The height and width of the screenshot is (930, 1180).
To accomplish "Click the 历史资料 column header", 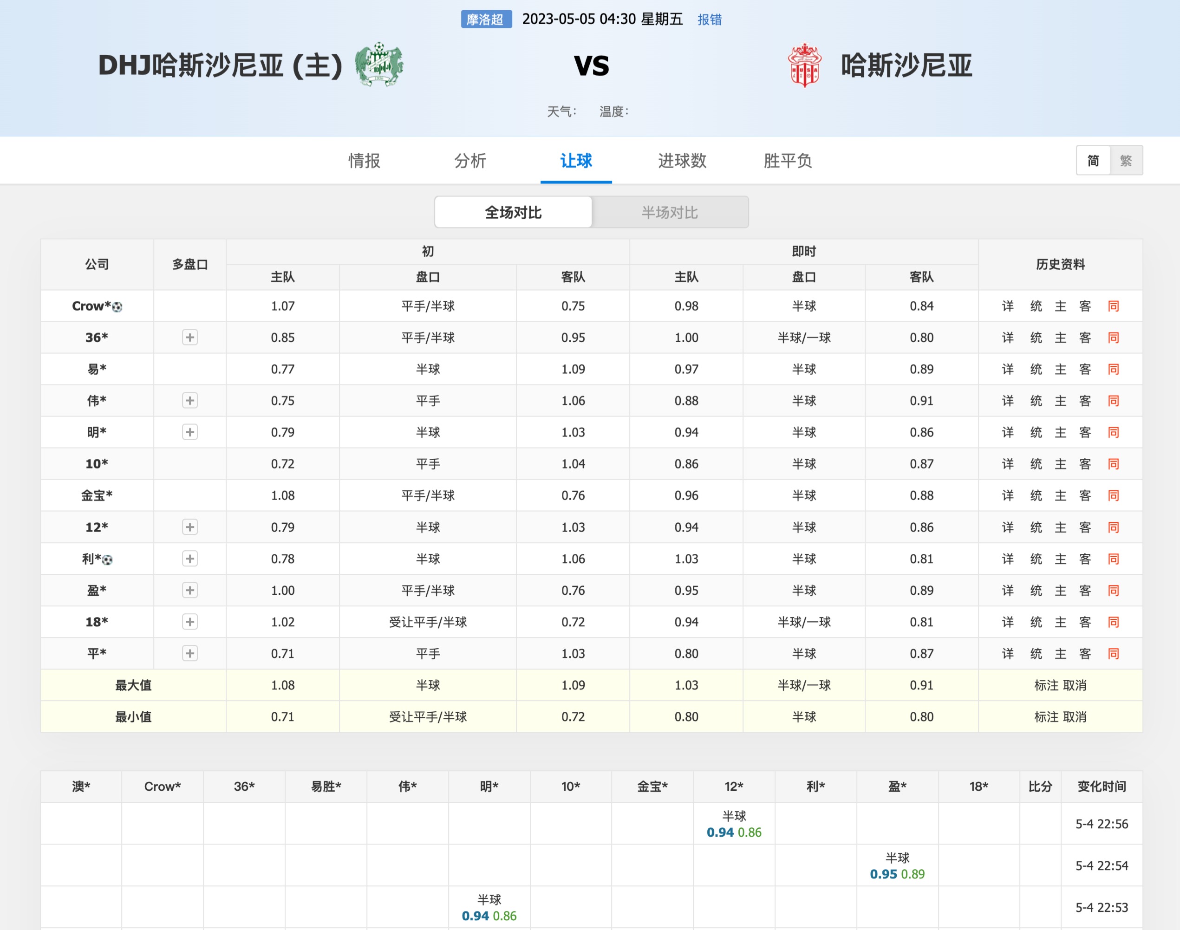I will 1060,265.
